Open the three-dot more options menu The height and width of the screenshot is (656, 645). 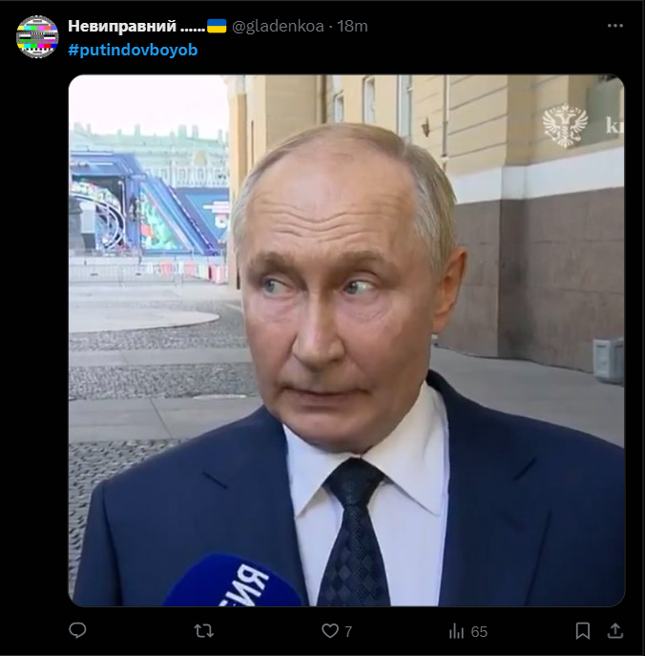coord(615,26)
